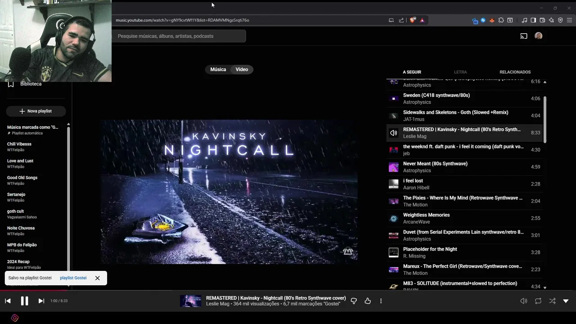The image size is (576, 324).
Task: Play Sidewalks and Skeletons - Goth from queue
Action: coord(464,116)
